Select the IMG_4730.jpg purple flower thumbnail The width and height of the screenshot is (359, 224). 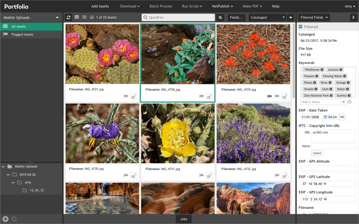(102, 133)
